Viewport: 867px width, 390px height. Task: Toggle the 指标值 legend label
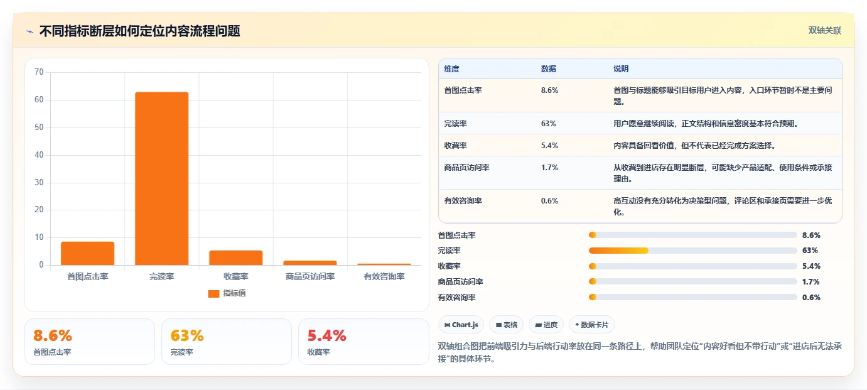[x=234, y=293]
